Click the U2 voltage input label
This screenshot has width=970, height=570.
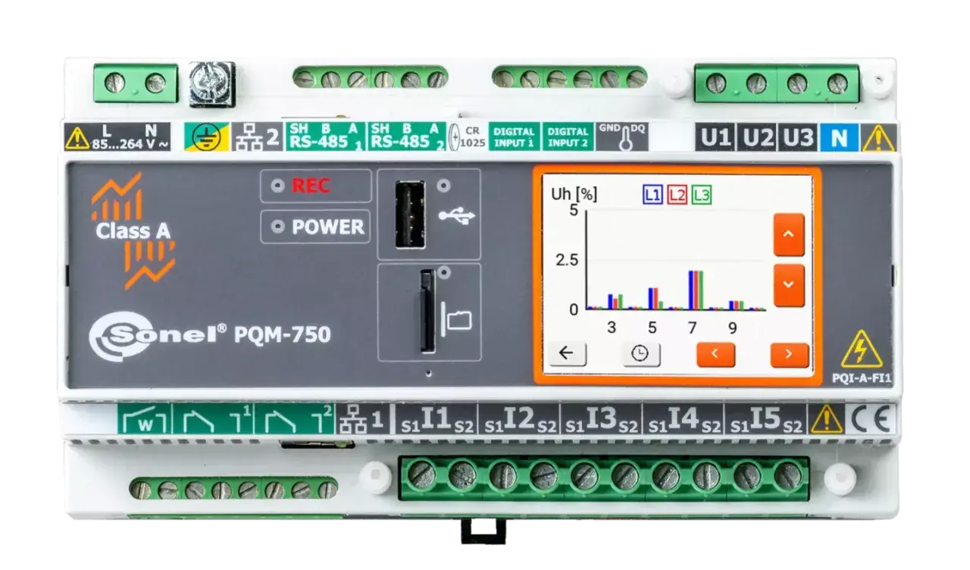pos(757,138)
